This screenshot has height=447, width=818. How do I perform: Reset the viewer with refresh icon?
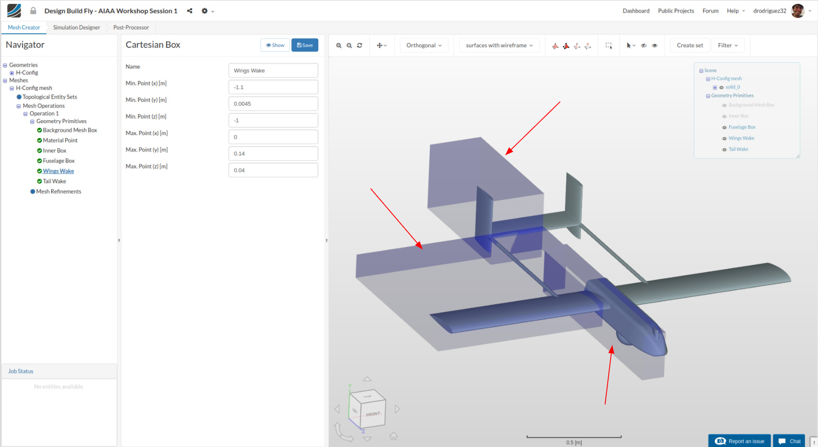tap(360, 45)
